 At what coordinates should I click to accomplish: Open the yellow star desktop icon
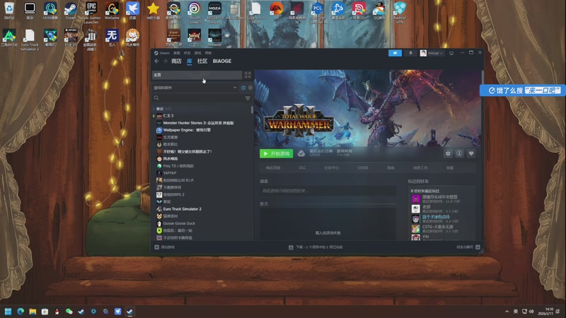coord(153,10)
